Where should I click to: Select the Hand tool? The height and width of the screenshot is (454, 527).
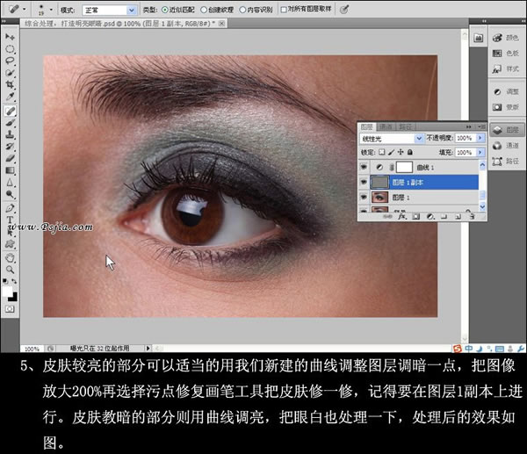[x=11, y=258]
